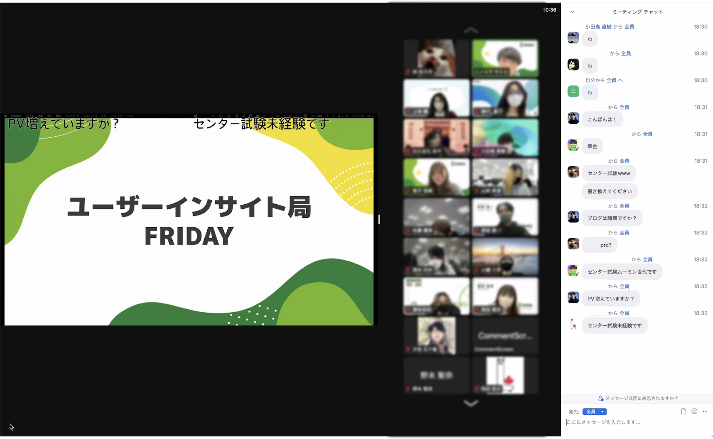Click the divider handle beside shared screen
This screenshot has height=439, width=713.
pos(379,219)
